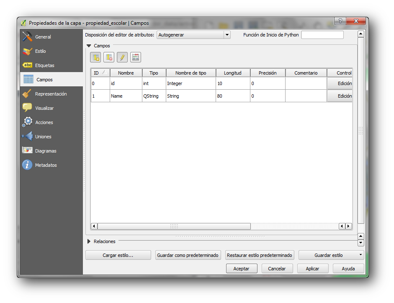The width and height of the screenshot is (394, 303).
Task: Open the Disposición del editor Autogenerar dropdown
Action: [193, 35]
